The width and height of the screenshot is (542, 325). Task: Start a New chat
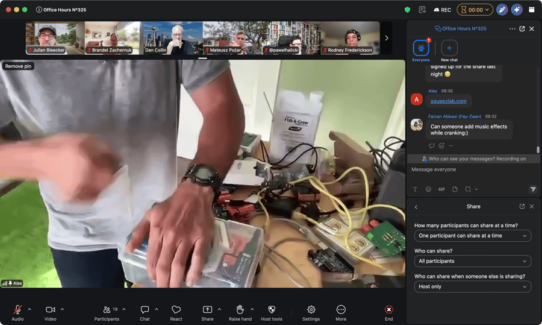coord(449,51)
